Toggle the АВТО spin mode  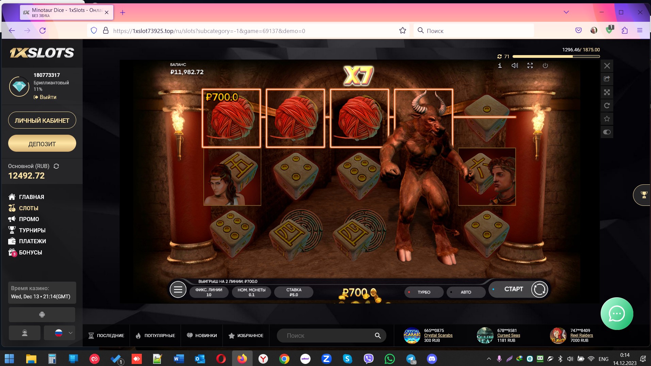(x=466, y=292)
